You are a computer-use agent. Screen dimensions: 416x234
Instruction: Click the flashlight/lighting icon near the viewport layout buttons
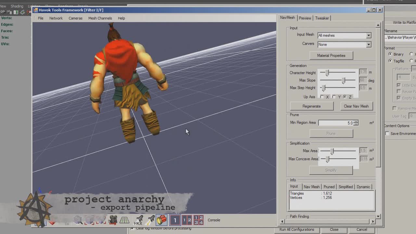click(x=162, y=220)
